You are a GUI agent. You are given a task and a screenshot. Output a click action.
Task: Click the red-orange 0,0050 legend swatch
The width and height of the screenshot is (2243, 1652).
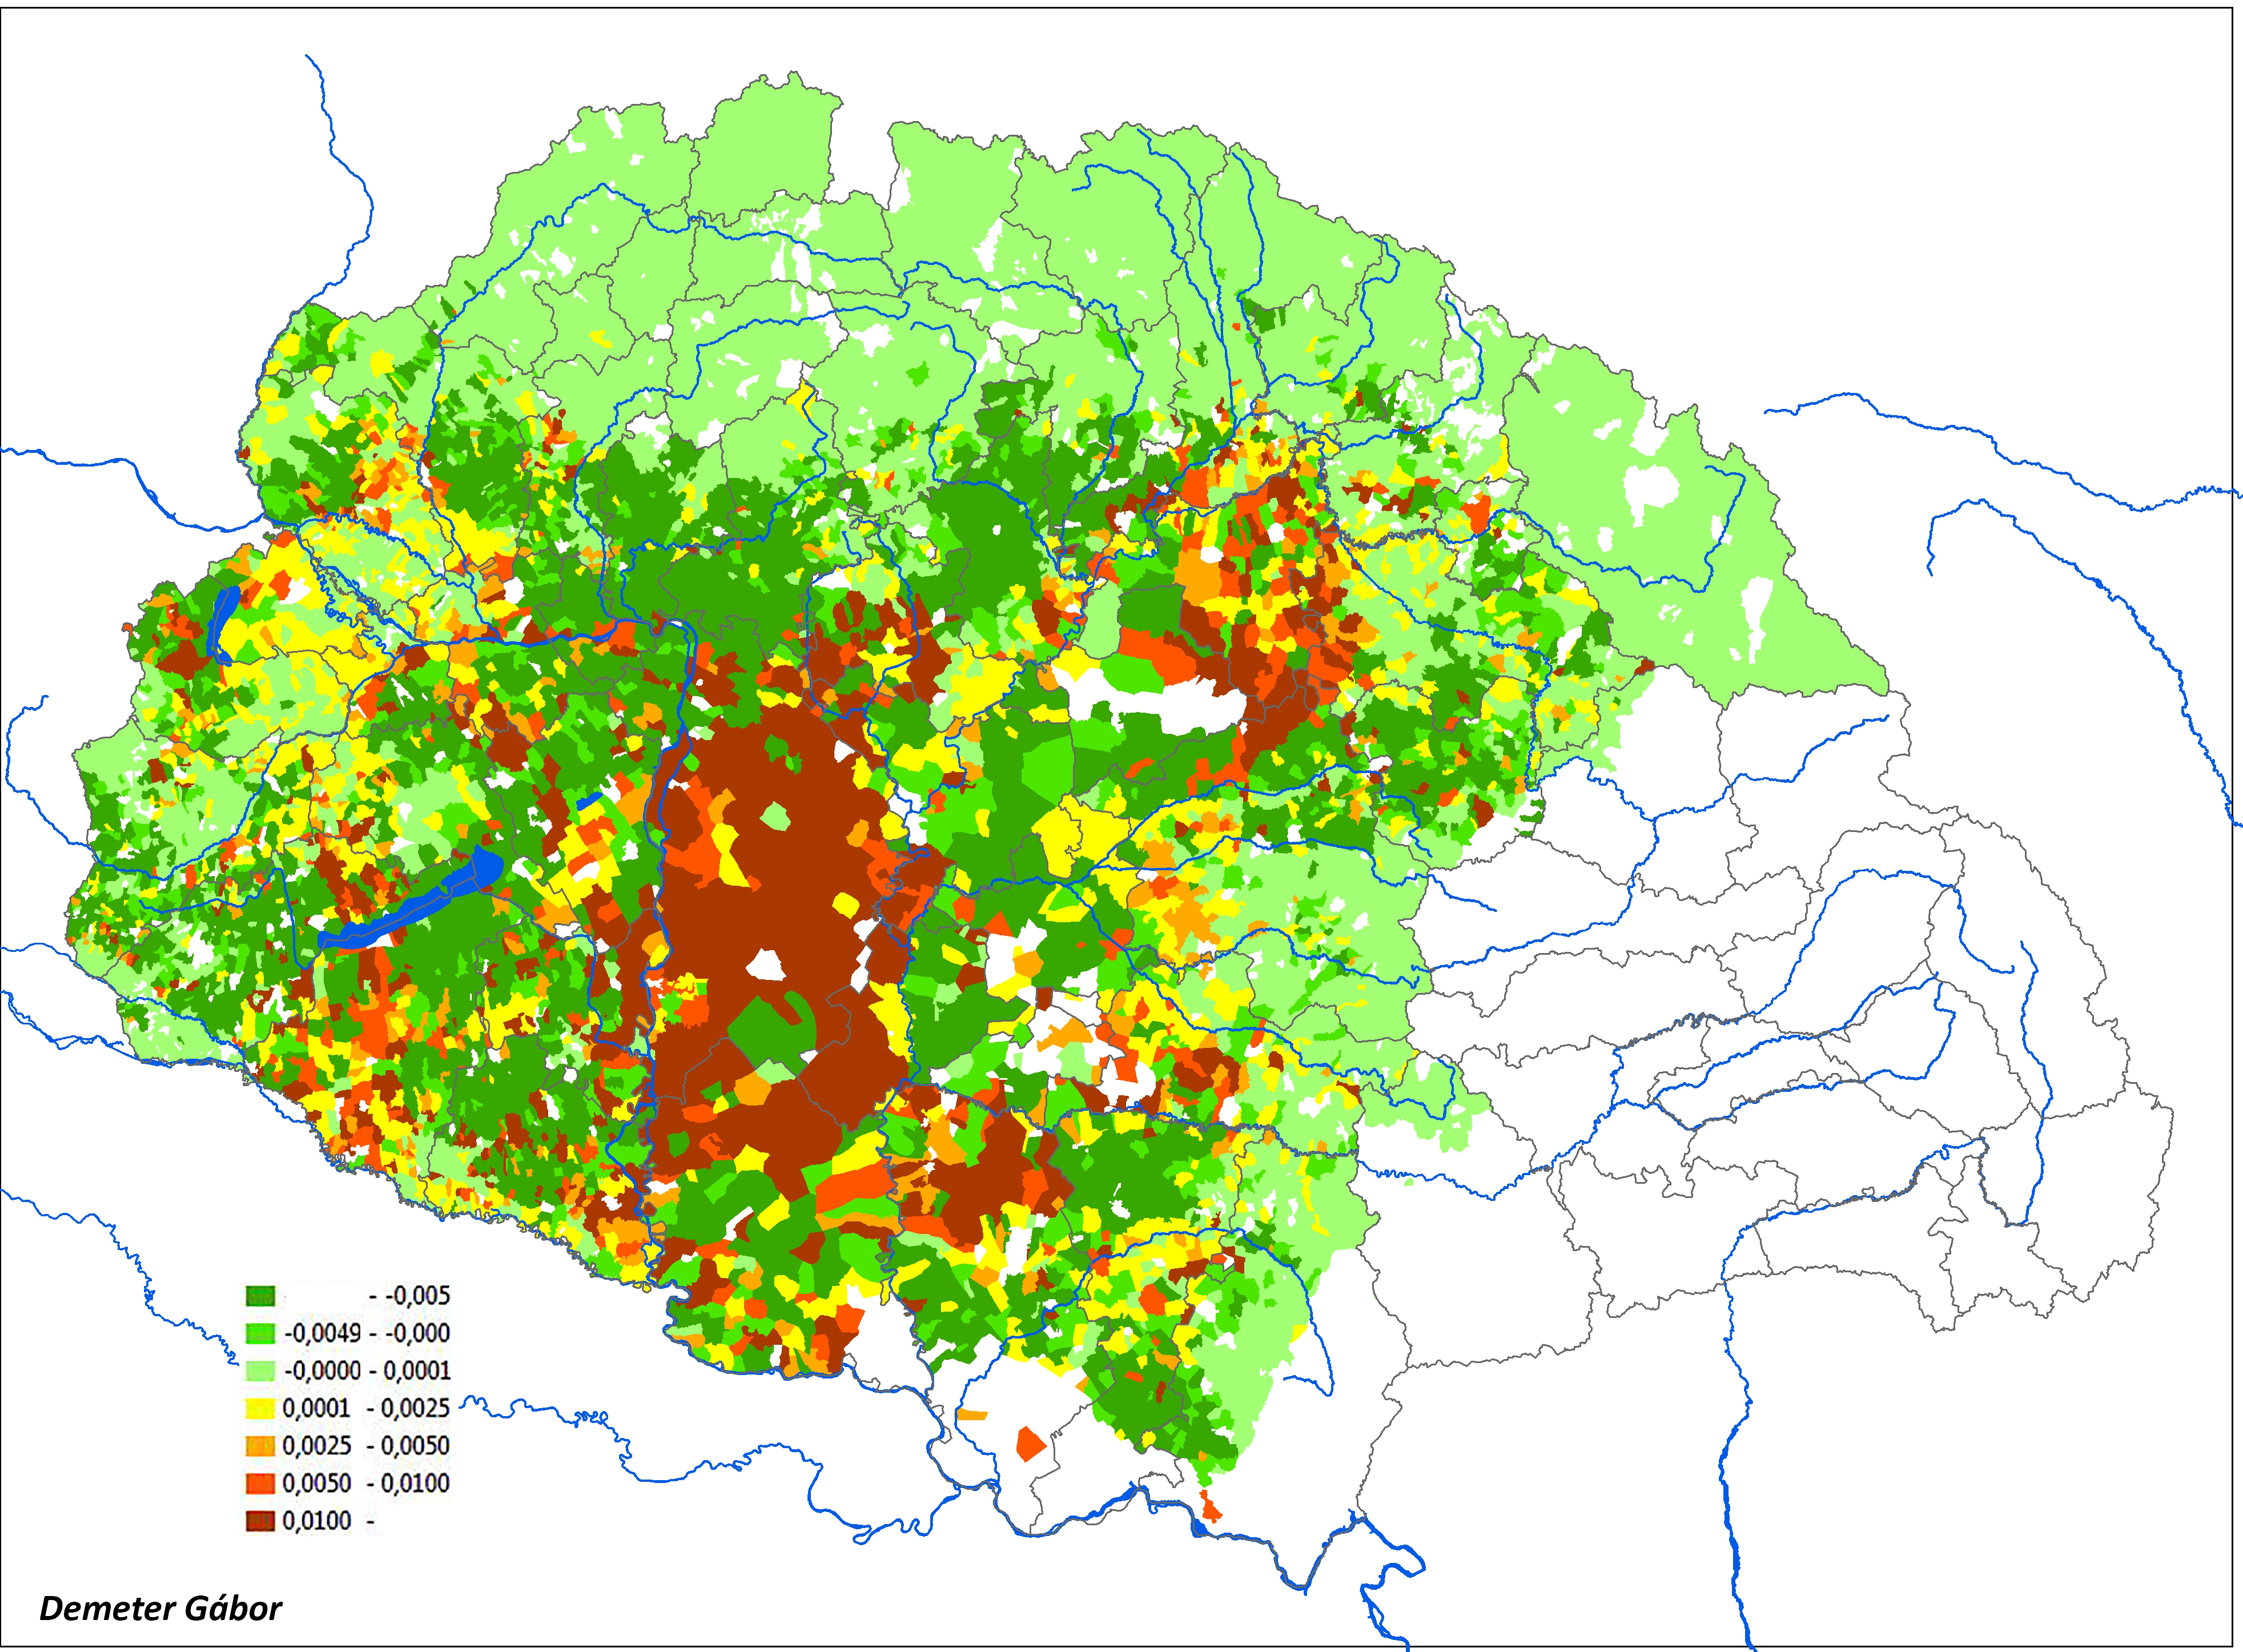pos(260,1483)
